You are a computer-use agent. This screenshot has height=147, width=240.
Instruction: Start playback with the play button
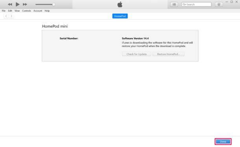(17, 4)
